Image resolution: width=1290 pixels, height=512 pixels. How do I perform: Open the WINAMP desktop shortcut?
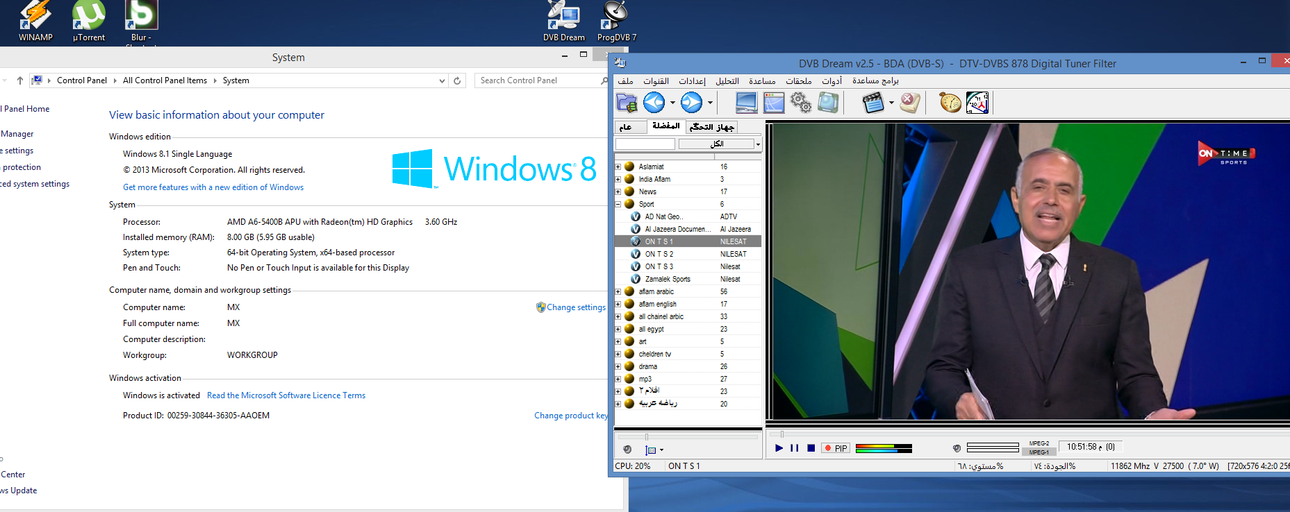pyautogui.click(x=35, y=22)
